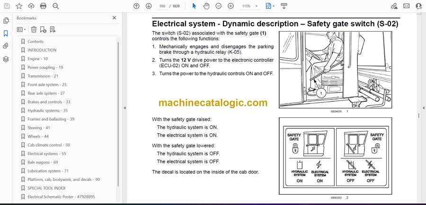This screenshot has width=426, height=205.
Task: Open the share with others icon
Action: (x=419, y=6)
